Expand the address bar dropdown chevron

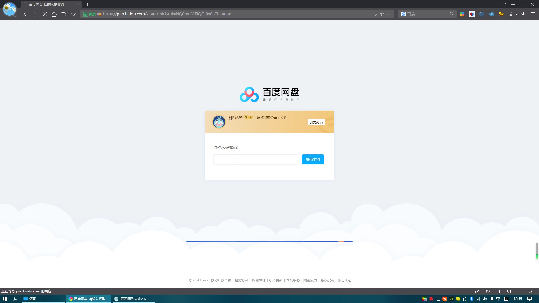tap(389, 14)
